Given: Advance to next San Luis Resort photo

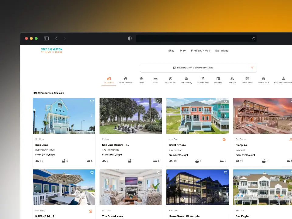Looking at the screenshot, I should [159, 116].
